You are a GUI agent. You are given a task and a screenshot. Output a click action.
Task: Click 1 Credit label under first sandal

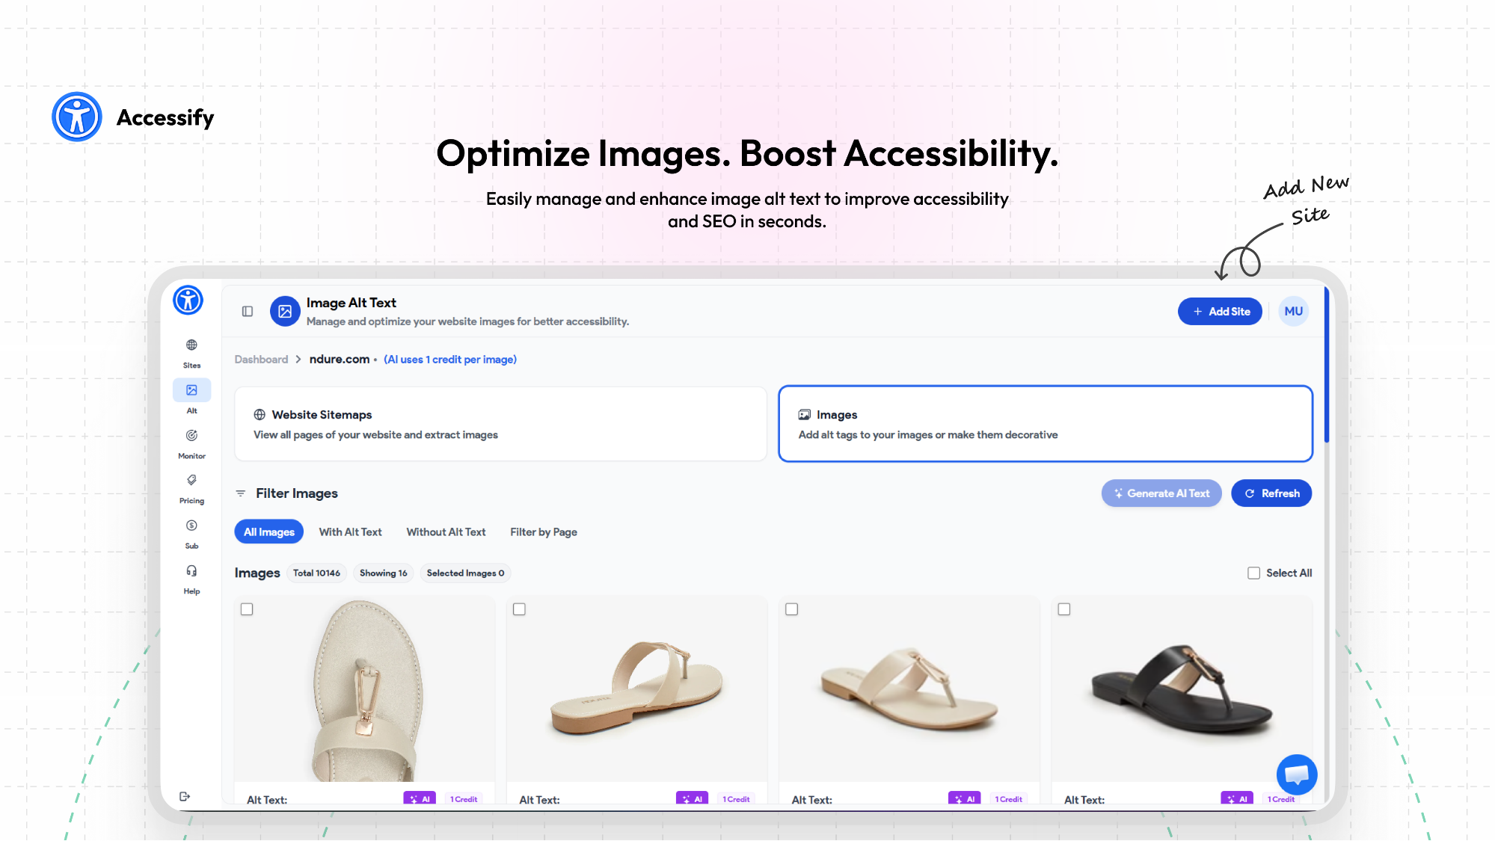464,799
